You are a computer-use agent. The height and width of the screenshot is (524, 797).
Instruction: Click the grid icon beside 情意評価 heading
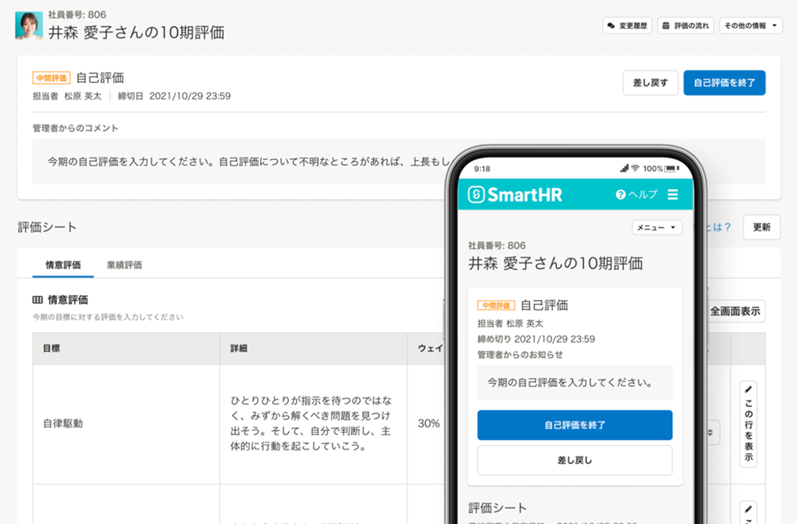point(39,299)
